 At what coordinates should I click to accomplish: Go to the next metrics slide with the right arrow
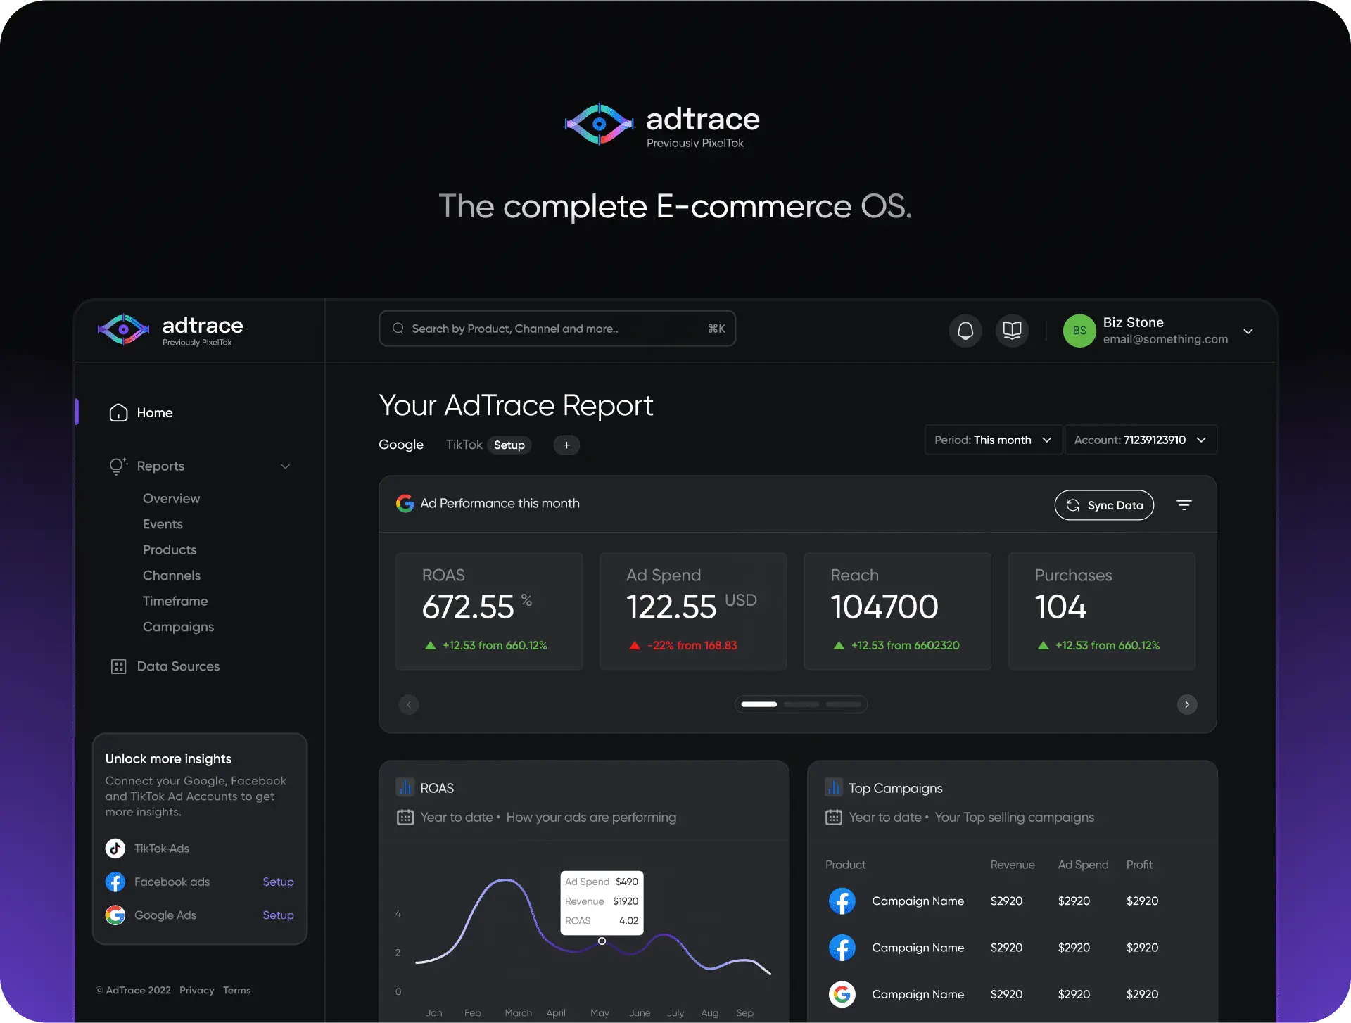tap(1187, 704)
